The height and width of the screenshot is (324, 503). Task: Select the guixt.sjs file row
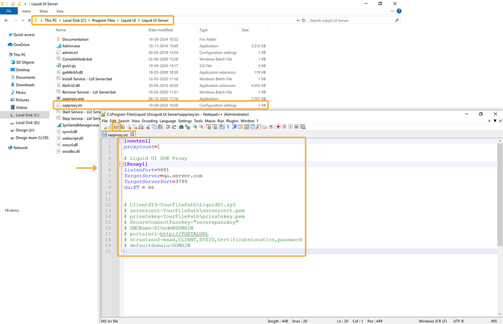pyautogui.click(x=161, y=66)
